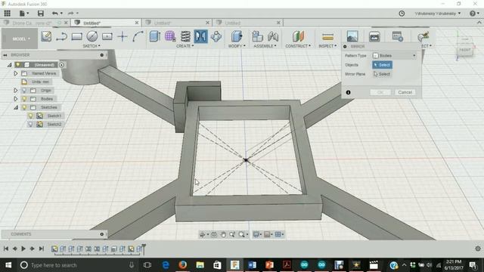Click the Save icon
This screenshot has height=272, width=484.
40,14
